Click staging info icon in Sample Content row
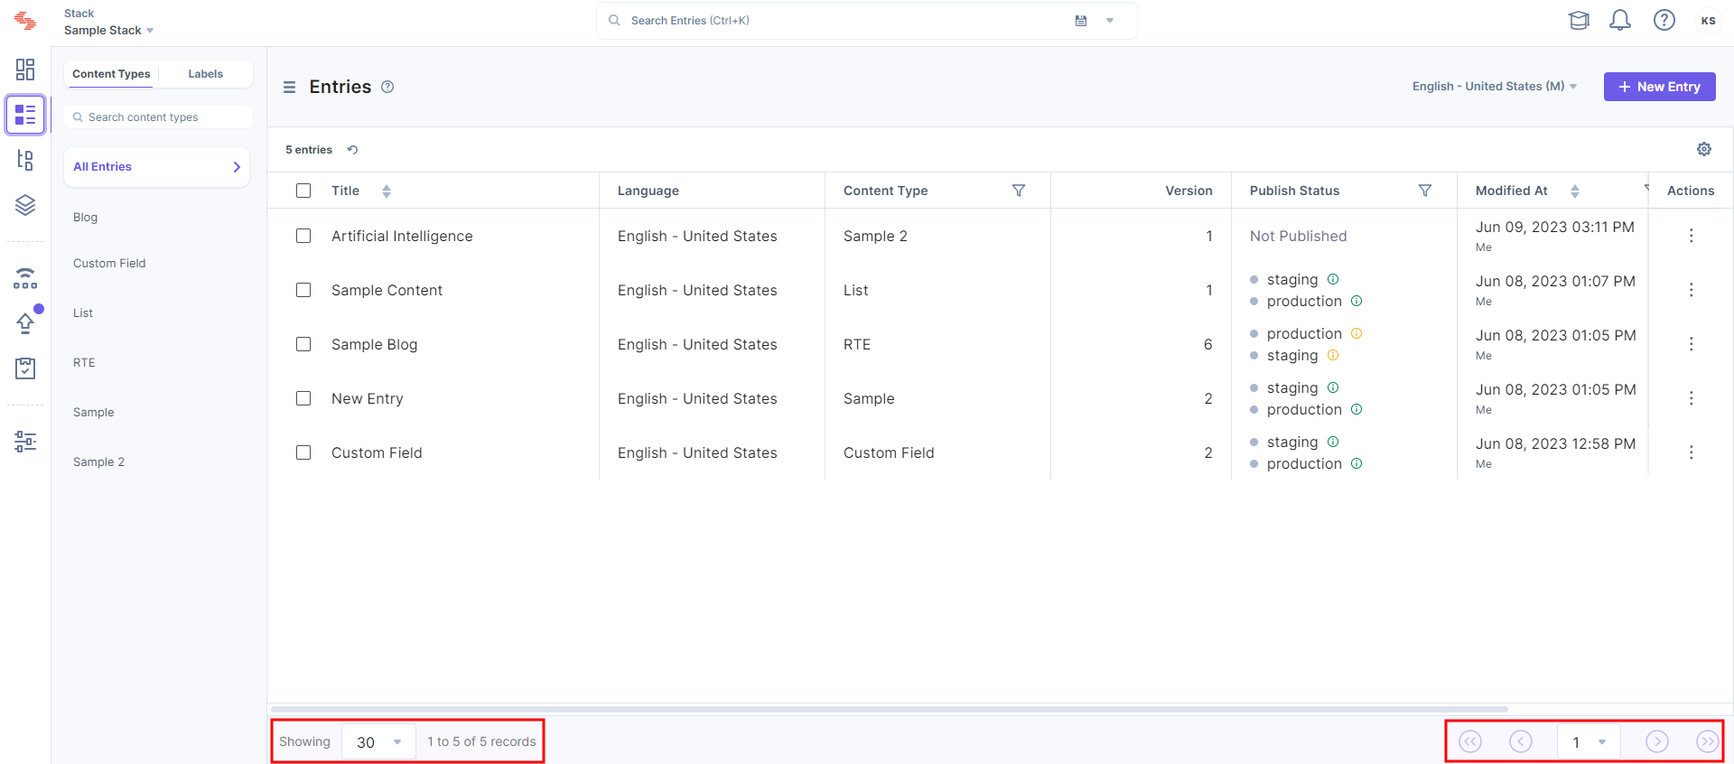1734x764 pixels. (x=1333, y=279)
